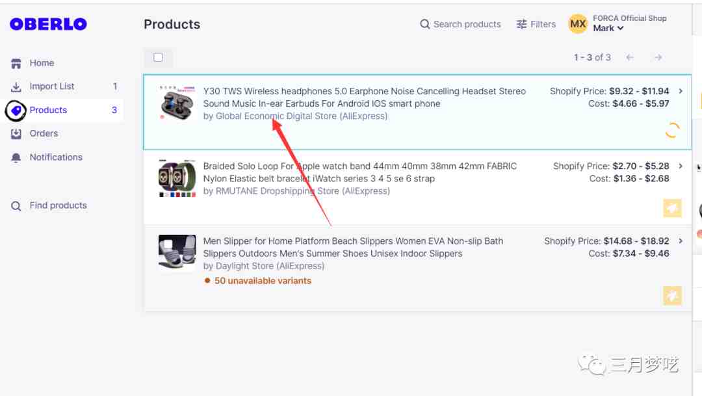Open Import List in the sidebar
Image resolution: width=702 pixels, height=396 pixels.
point(52,86)
